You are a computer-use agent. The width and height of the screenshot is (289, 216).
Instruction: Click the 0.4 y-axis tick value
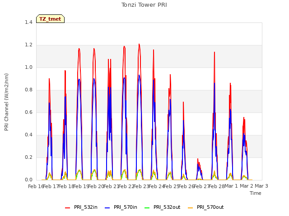click(28, 135)
